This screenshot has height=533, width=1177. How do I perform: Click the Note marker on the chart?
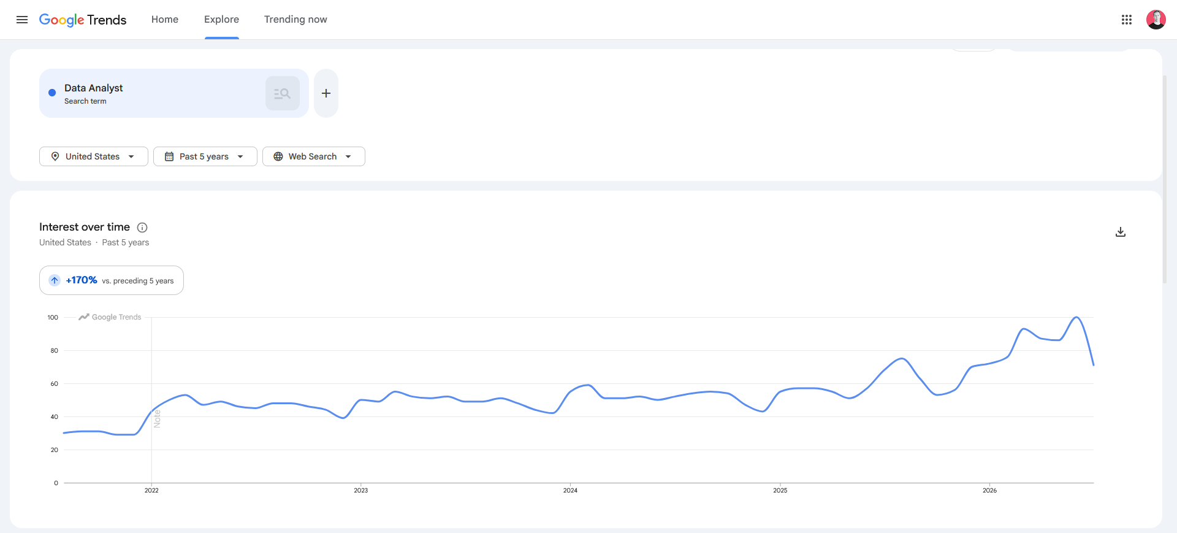pos(158,419)
